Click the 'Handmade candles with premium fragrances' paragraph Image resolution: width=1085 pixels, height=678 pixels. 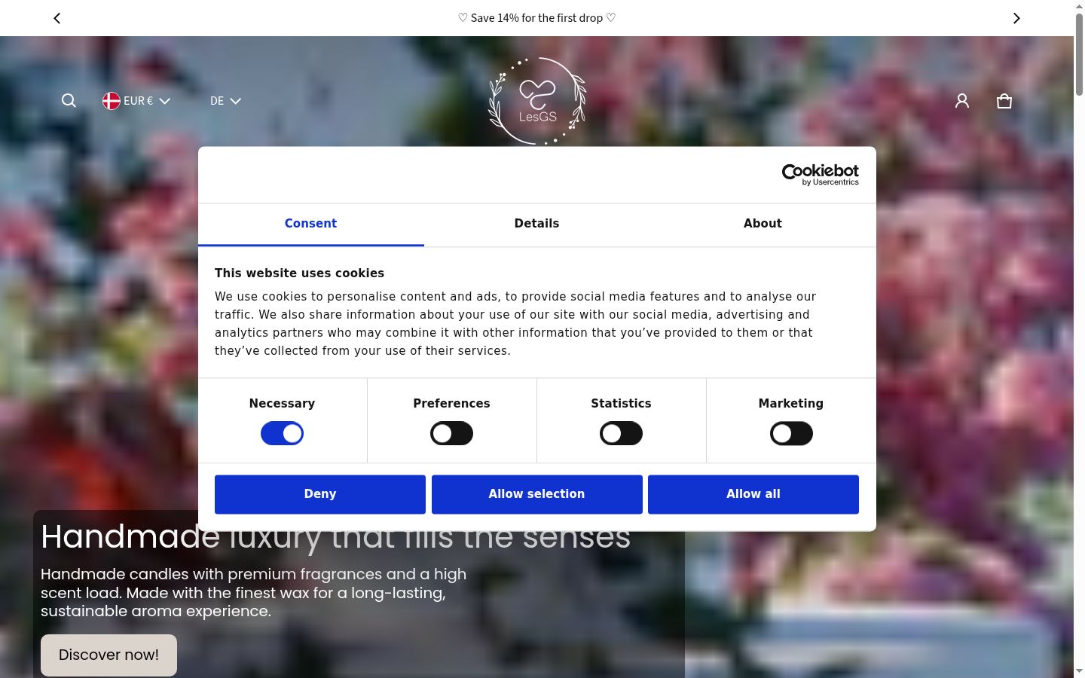253,593
